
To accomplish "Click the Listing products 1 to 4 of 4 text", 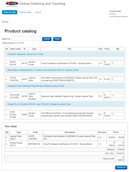I will coord(13,43).
